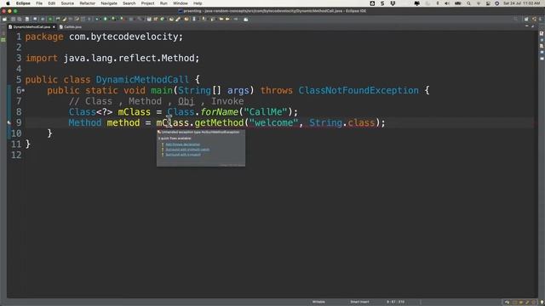Maximize the editor area
545x306 pixels.
tap(532, 26)
